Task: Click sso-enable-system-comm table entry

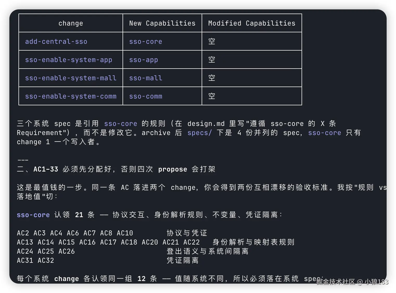Action: click(x=71, y=96)
